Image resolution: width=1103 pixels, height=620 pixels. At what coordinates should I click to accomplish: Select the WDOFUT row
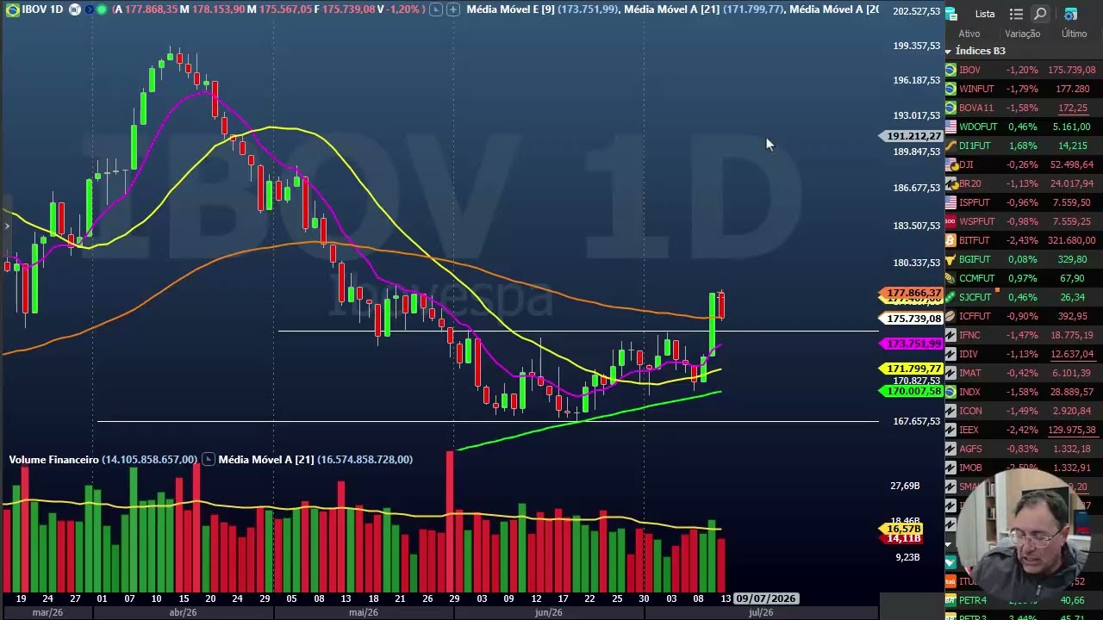point(1023,127)
